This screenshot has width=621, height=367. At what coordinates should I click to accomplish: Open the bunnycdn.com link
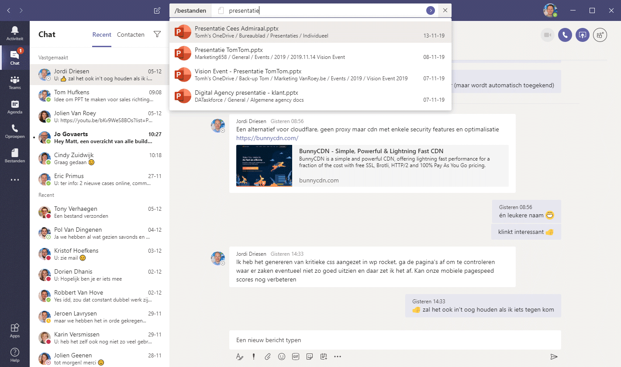267,138
